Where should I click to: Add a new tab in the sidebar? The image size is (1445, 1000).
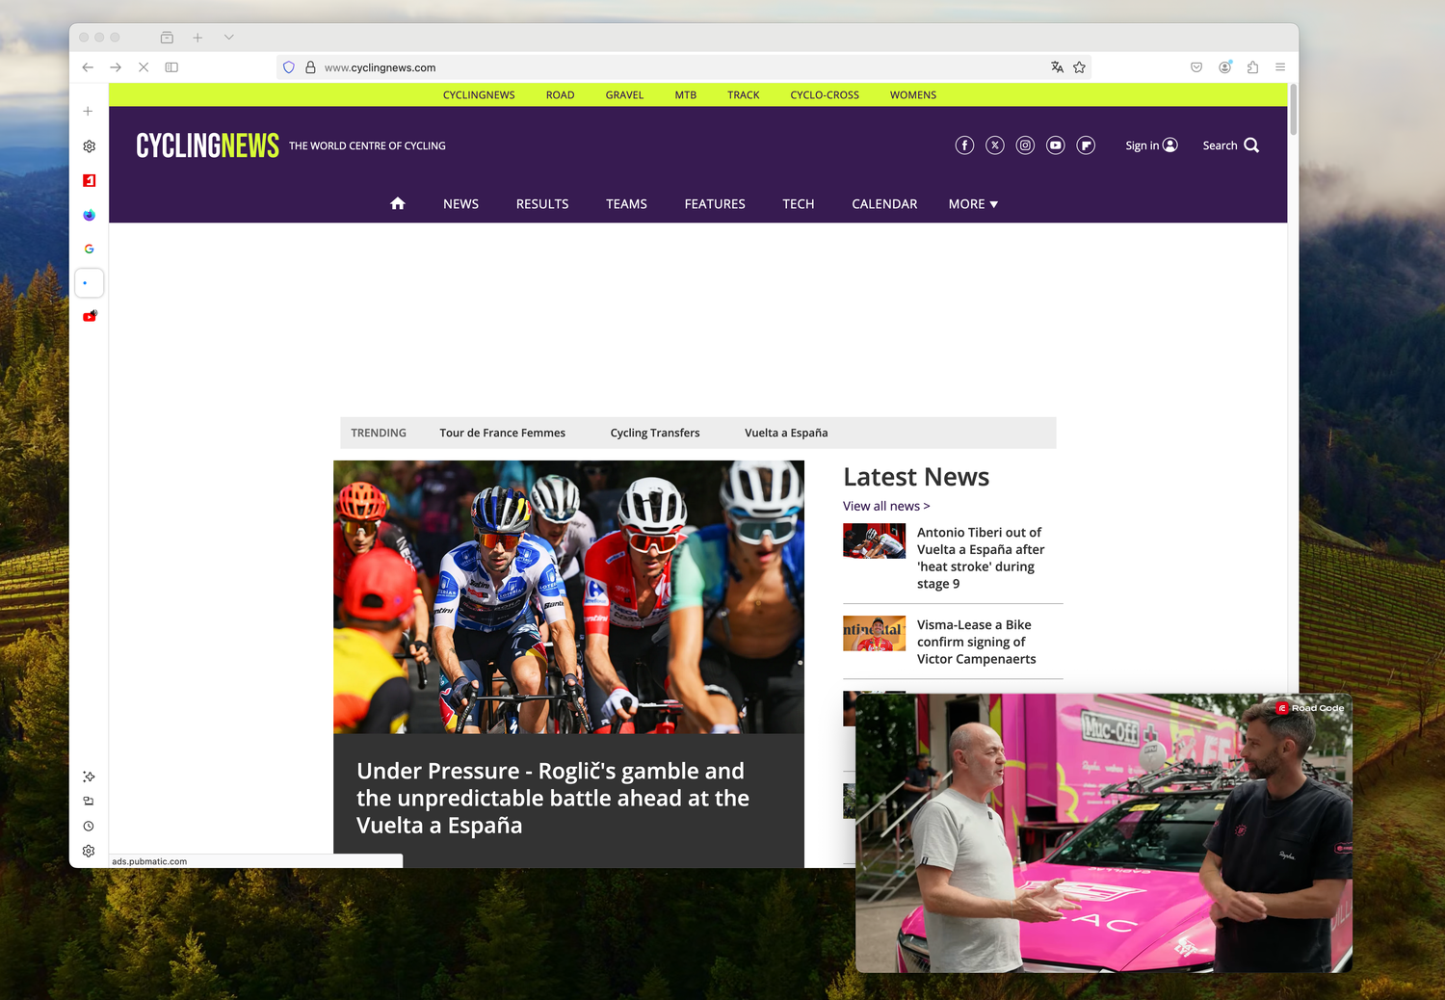click(x=88, y=111)
